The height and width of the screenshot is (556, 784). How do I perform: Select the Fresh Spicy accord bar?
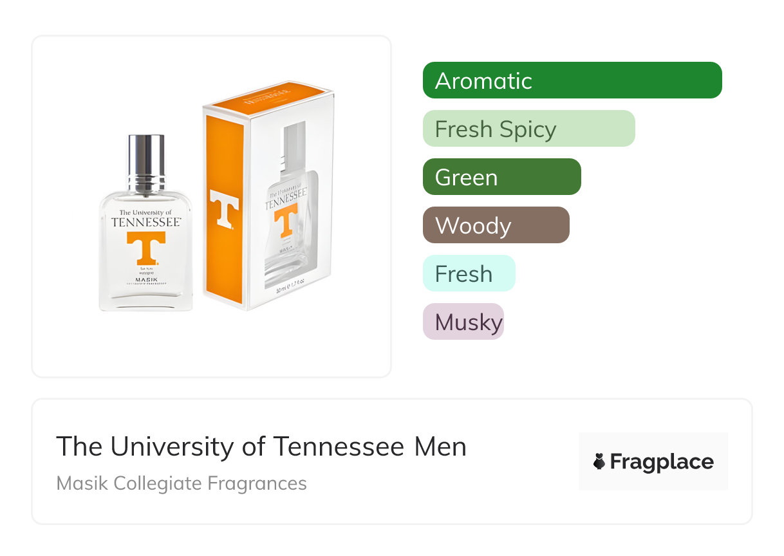tap(528, 129)
